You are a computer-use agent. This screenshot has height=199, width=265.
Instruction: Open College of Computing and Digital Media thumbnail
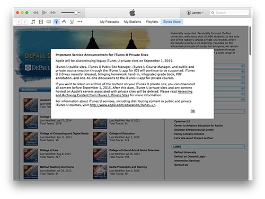click(x=31, y=139)
